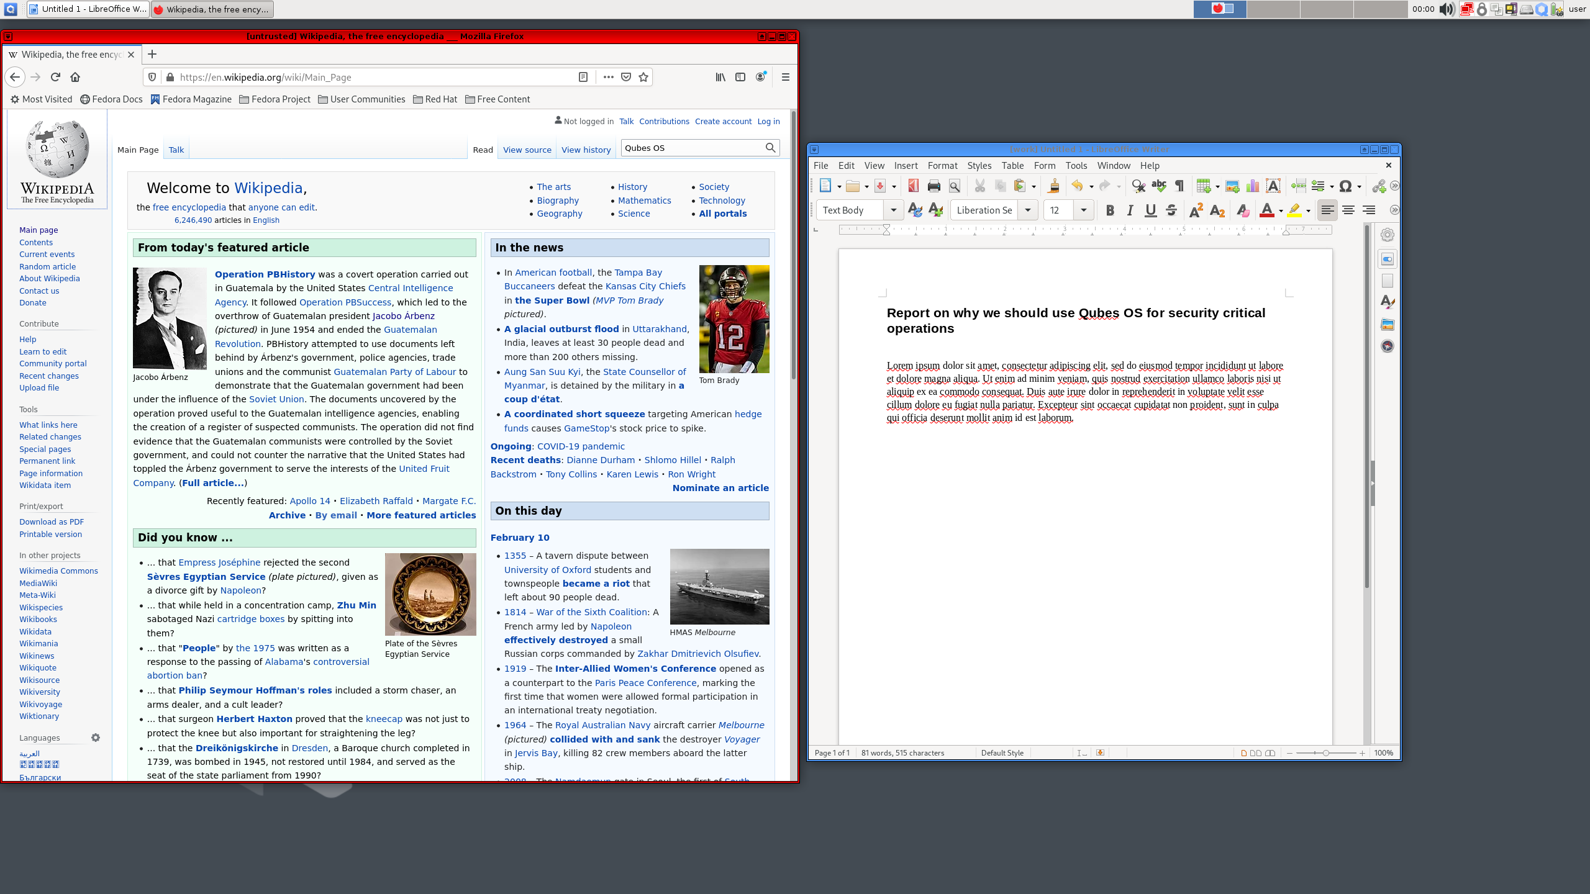Switch to Wikipedia Talk tab

176,150
